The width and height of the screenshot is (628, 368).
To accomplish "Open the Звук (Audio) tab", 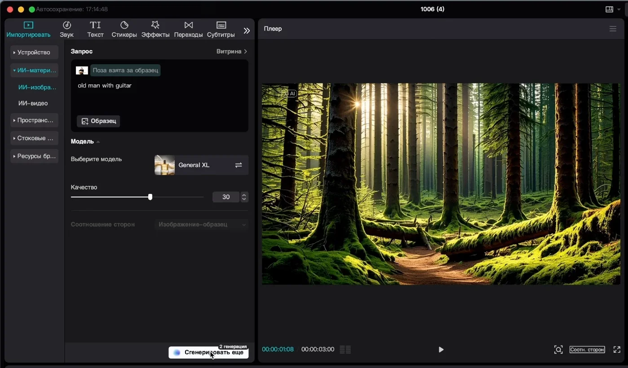I will tap(66, 29).
